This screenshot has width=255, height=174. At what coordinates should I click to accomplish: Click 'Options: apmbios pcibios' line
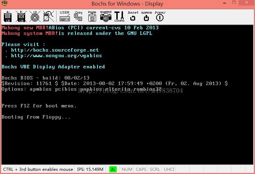pos(82,89)
